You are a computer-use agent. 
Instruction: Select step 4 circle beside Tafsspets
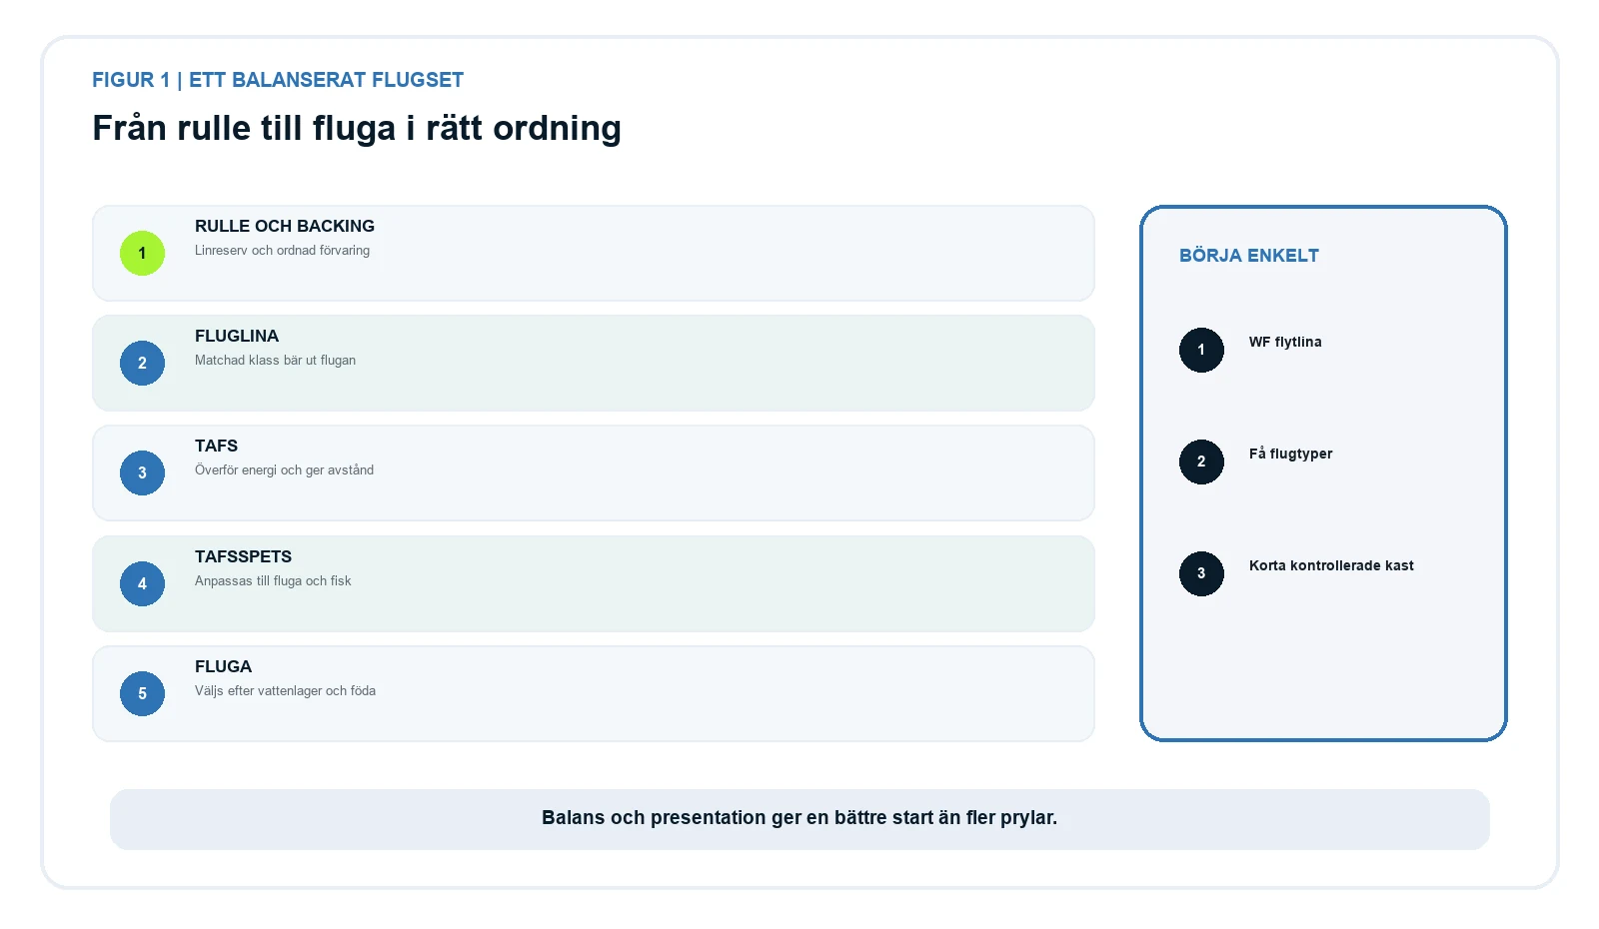click(x=142, y=583)
